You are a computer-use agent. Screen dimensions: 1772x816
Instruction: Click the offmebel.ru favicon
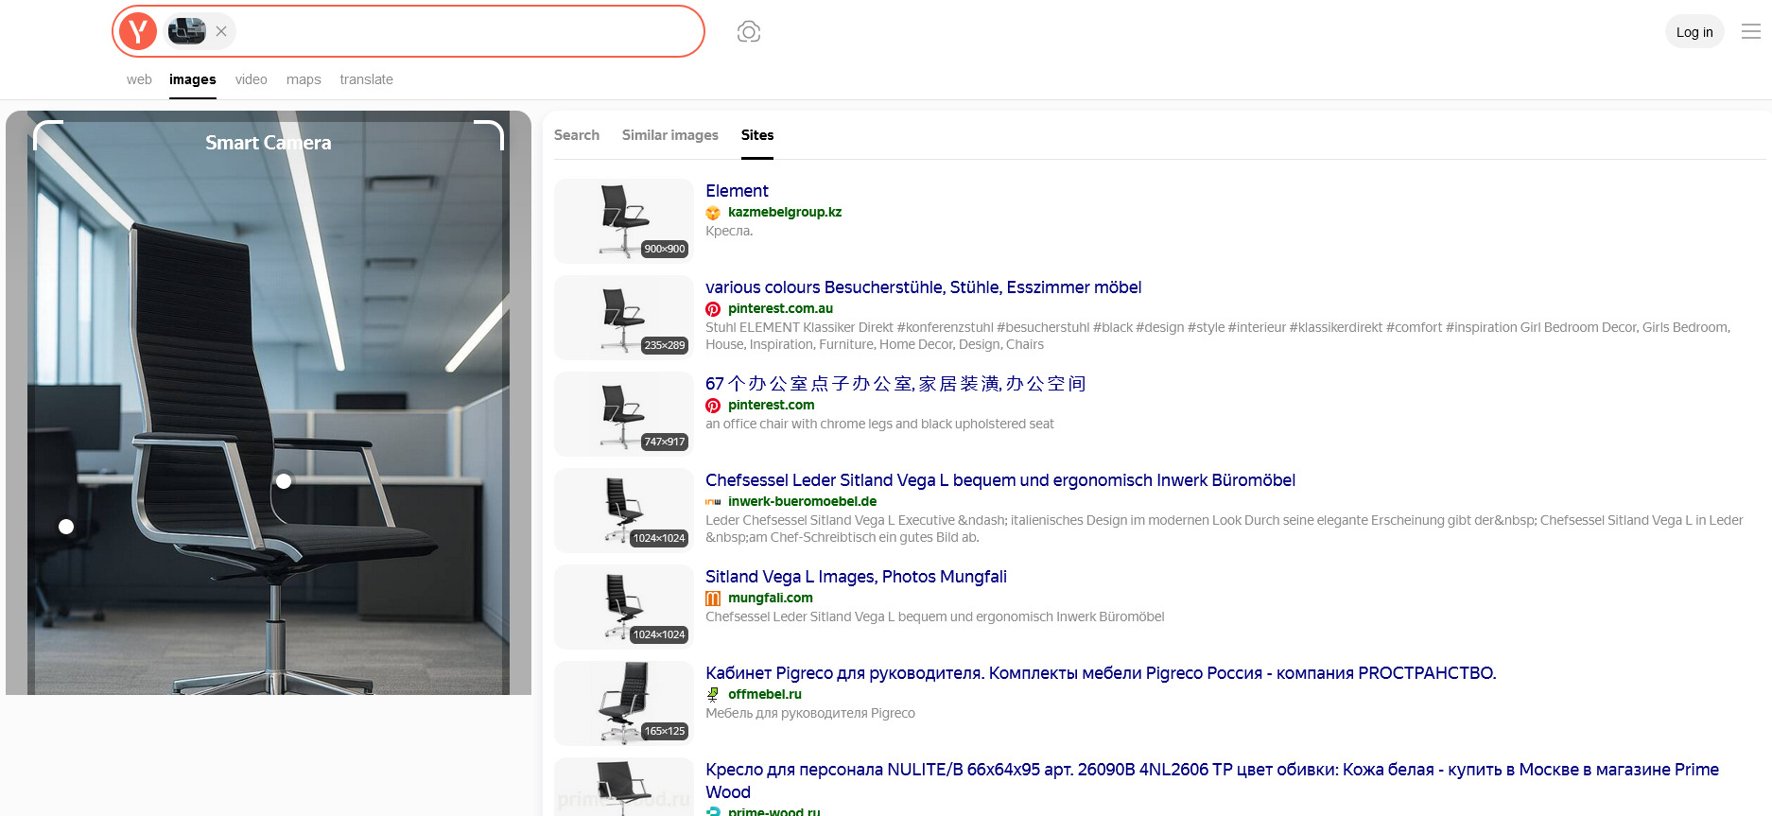tap(713, 695)
